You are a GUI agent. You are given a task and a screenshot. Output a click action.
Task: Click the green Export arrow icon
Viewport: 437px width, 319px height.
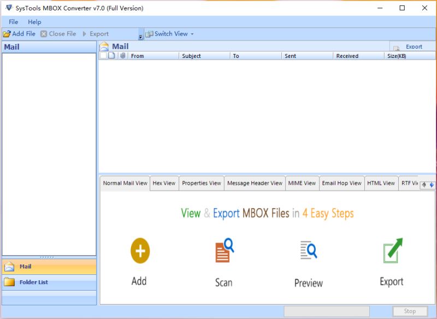tap(393, 251)
